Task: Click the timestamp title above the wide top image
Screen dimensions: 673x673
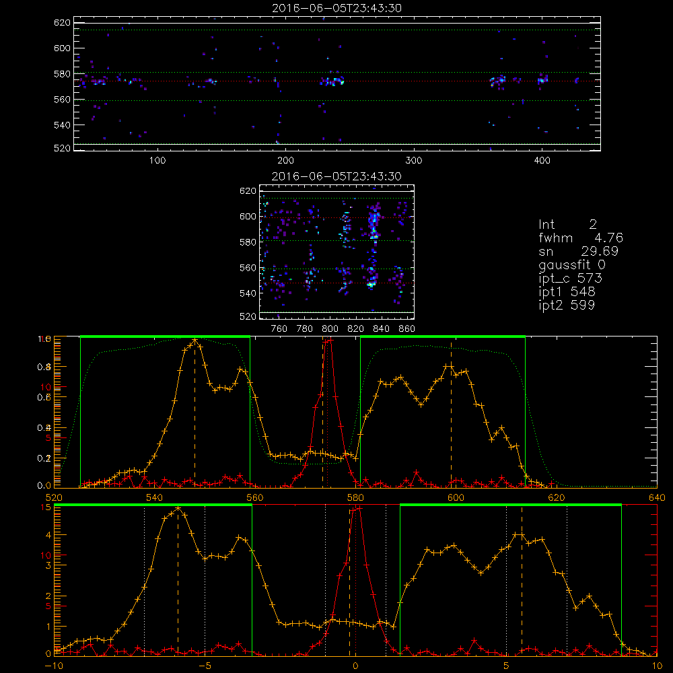Action: [x=337, y=8]
